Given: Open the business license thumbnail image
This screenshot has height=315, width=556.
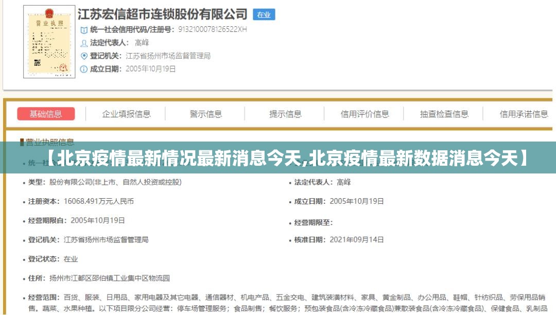Looking at the screenshot, I should pos(49,42).
